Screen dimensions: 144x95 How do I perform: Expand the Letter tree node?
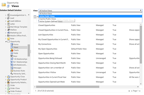pos(6,24)
